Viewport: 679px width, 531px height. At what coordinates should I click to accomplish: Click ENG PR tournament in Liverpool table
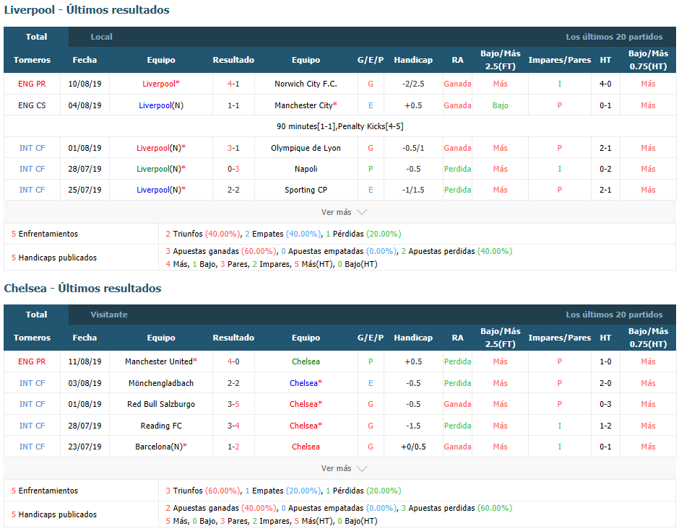click(32, 84)
